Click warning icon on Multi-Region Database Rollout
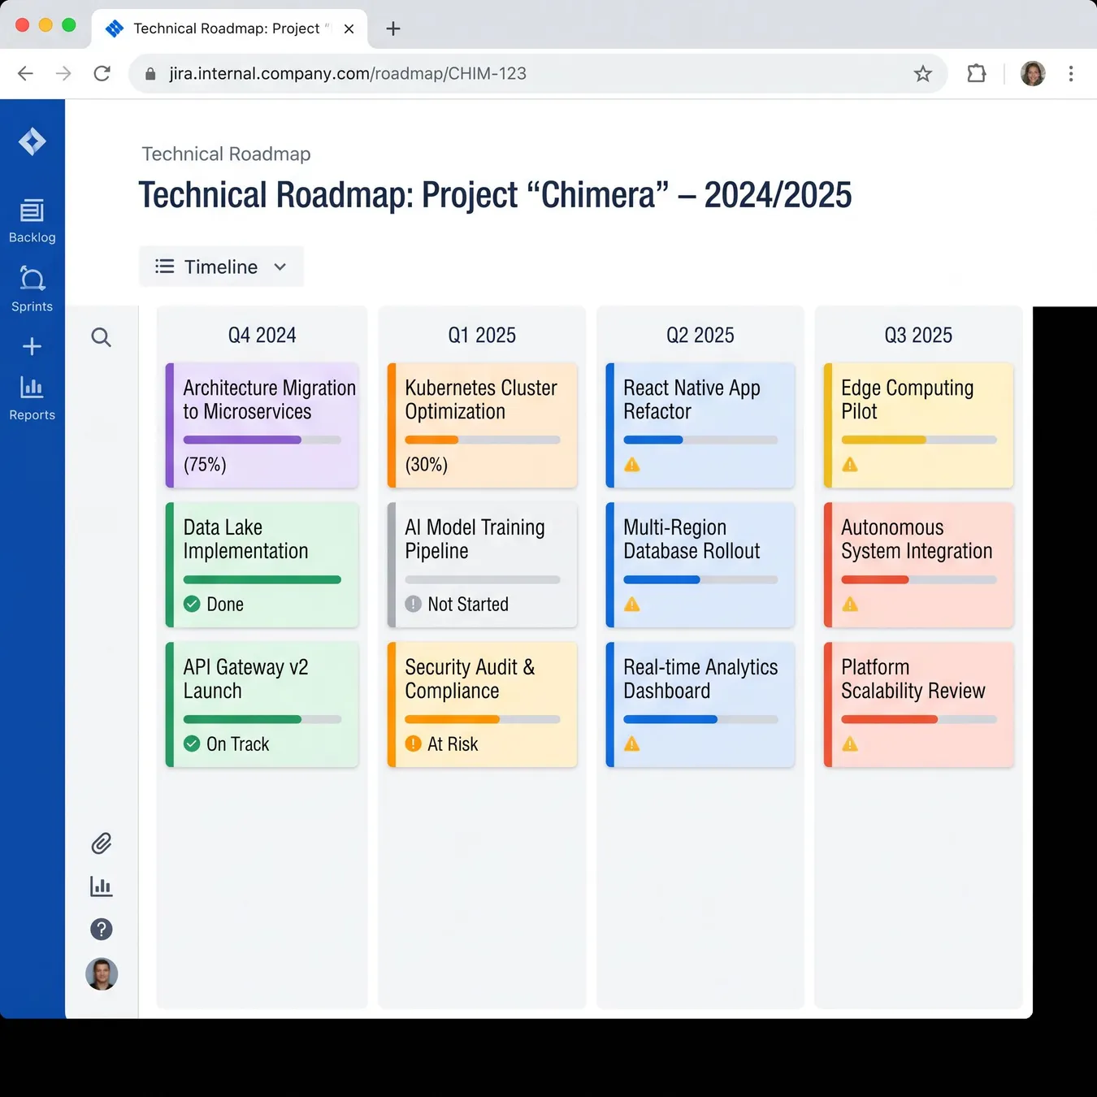Image resolution: width=1097 pixels, height=1097 pixels. point(632,605)
